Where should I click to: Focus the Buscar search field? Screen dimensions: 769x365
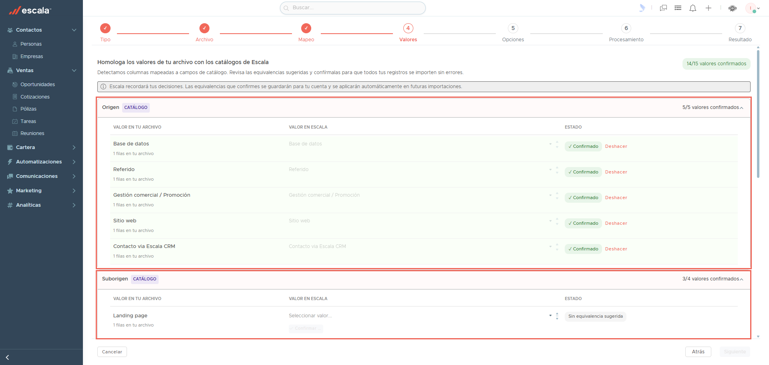tap(353, 8)
